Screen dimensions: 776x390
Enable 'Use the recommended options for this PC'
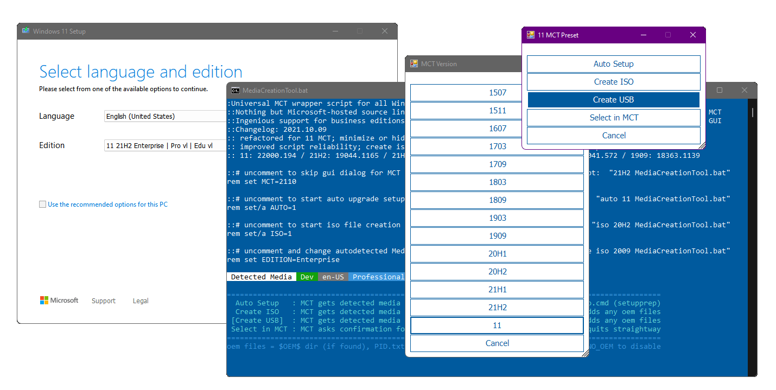42,204
